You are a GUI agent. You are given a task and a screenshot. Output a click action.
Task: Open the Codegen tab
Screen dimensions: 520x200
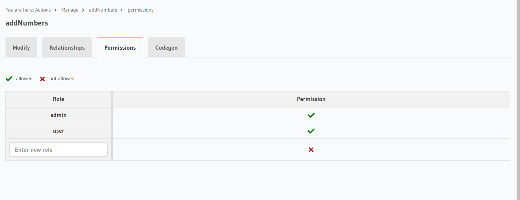[x=166, y=47]
